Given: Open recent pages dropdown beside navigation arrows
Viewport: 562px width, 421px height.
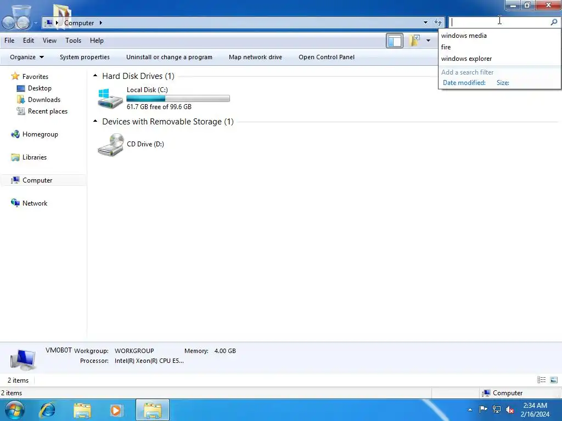Looking at the screenshot, I should (x=36, y=23).
